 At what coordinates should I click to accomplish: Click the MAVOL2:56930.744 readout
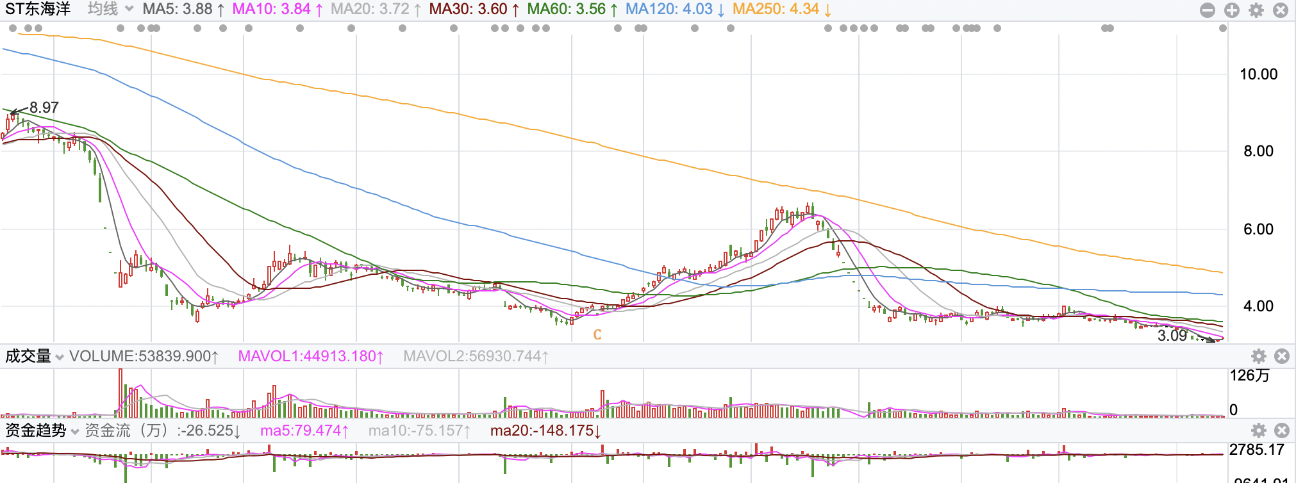[476, 356]
